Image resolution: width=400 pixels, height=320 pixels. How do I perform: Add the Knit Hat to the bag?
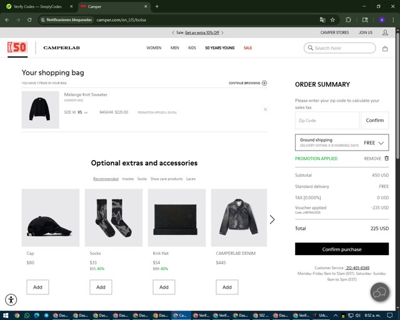[164, 287]
